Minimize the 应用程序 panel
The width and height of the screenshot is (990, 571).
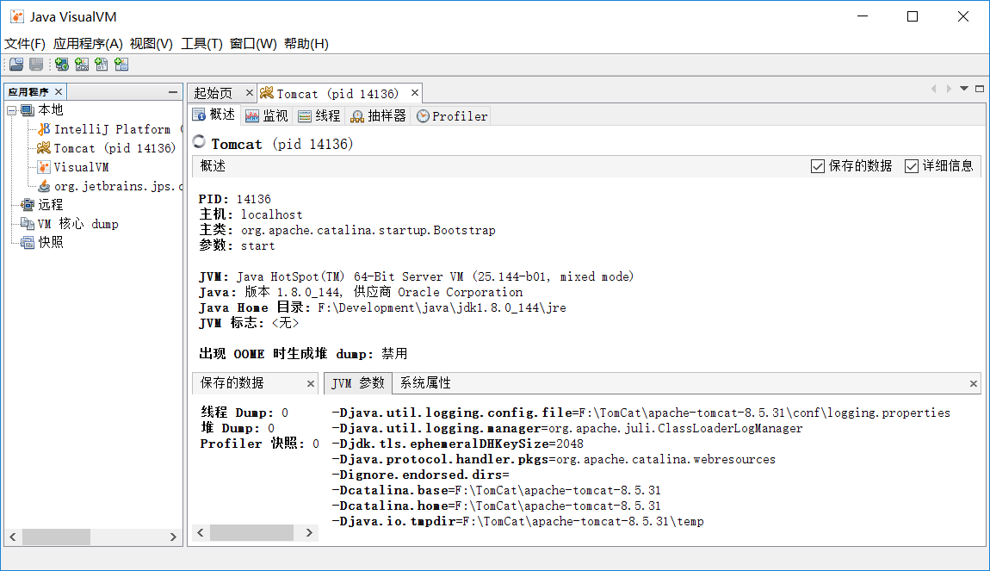173,92
